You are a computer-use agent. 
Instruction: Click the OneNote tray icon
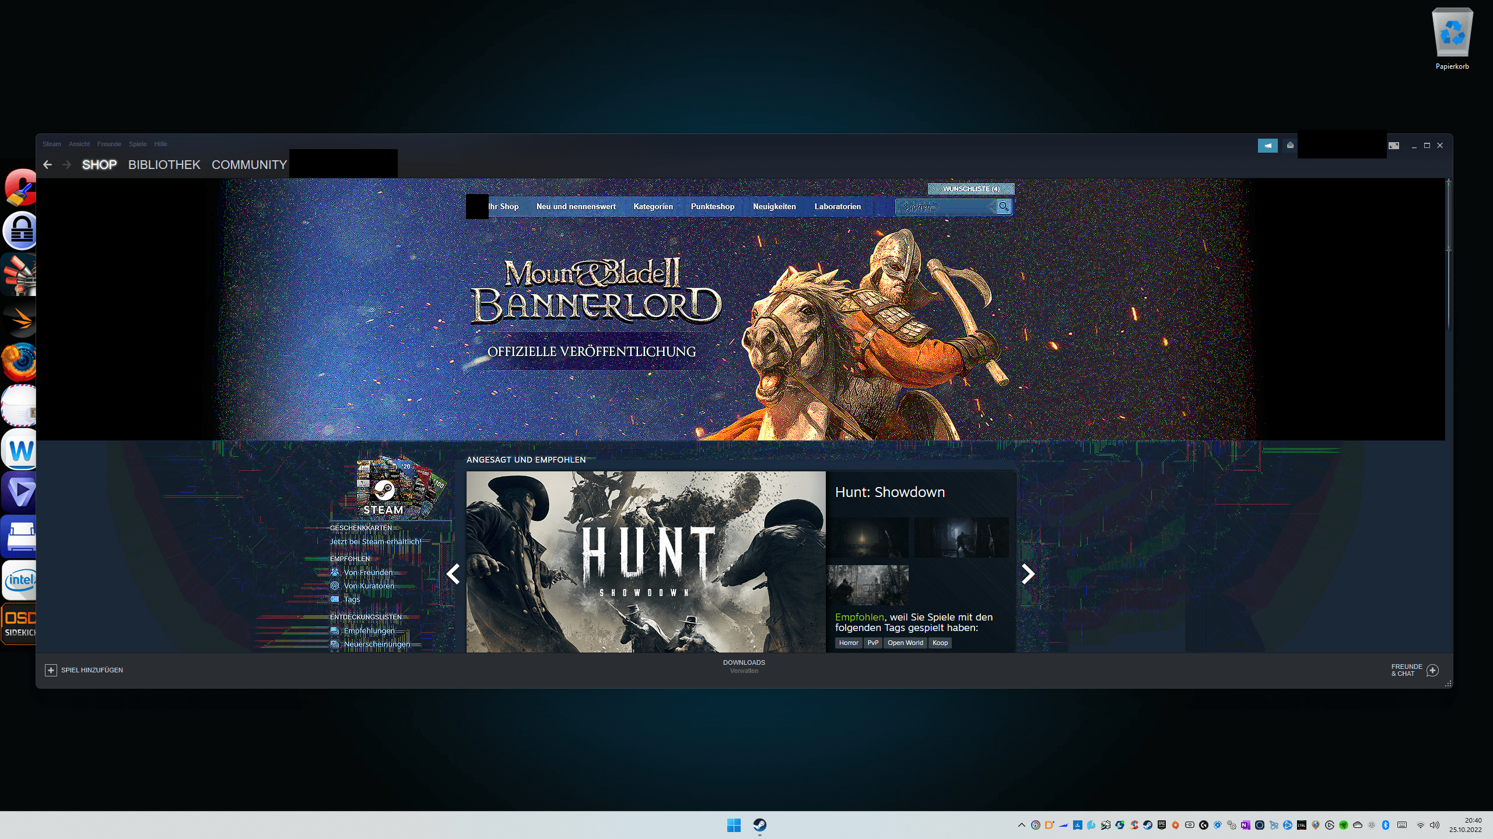click(1245, 825)
